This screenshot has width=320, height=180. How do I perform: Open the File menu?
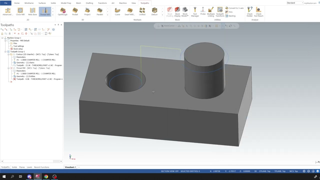[x=5, y=3]
